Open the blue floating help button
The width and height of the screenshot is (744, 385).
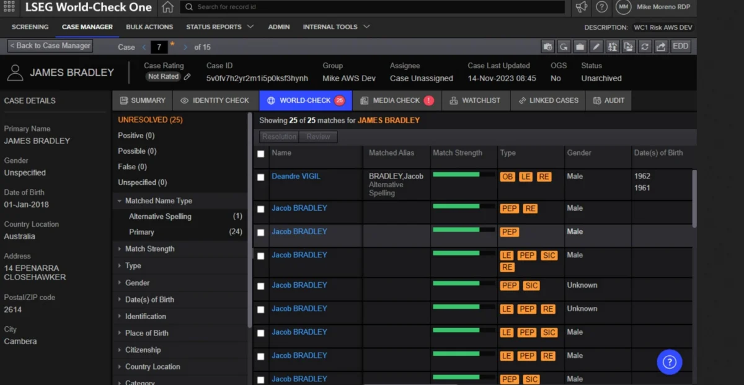coord(670,363)
